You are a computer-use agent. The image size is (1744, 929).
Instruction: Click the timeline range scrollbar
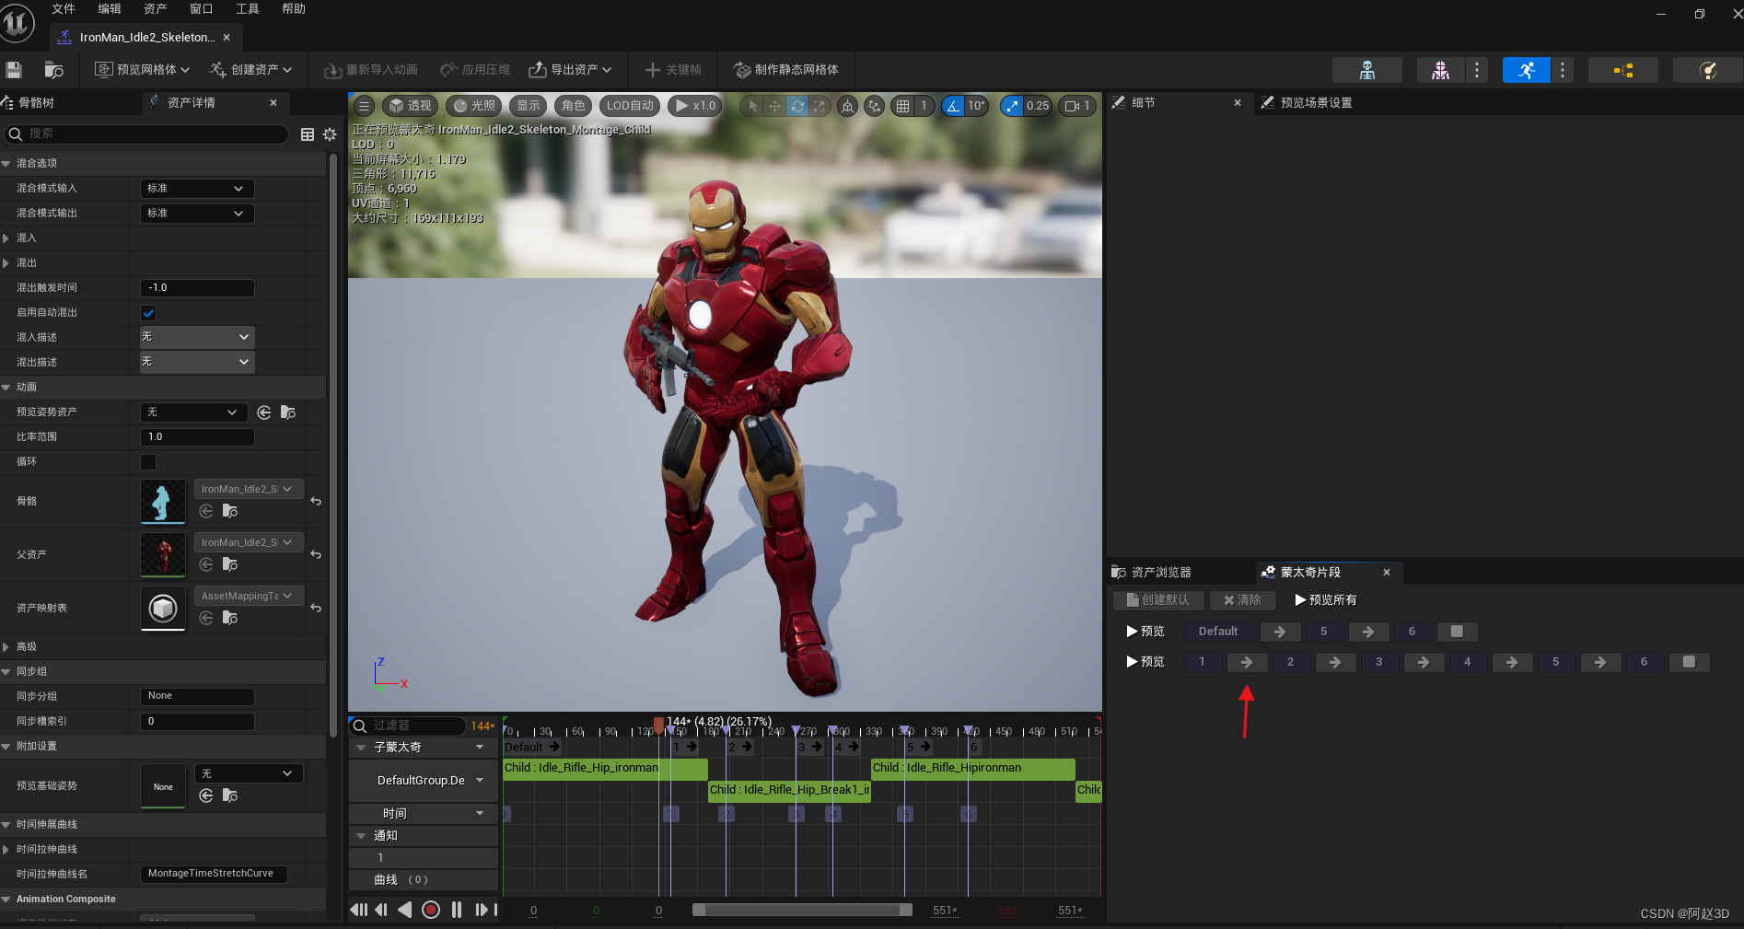coord(802,910)
